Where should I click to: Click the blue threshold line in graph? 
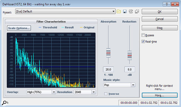[55, 67]
